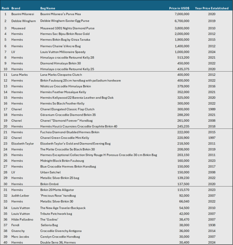Select the Brand column header
Viewport: 233px width, 245px height.
click(x=16, y=8)
